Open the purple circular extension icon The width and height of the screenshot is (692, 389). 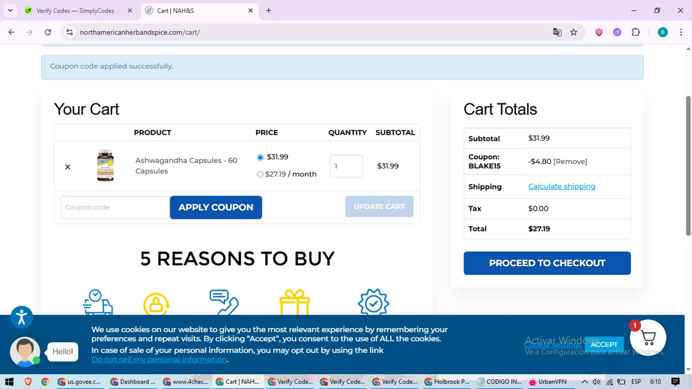click(617, 32)
